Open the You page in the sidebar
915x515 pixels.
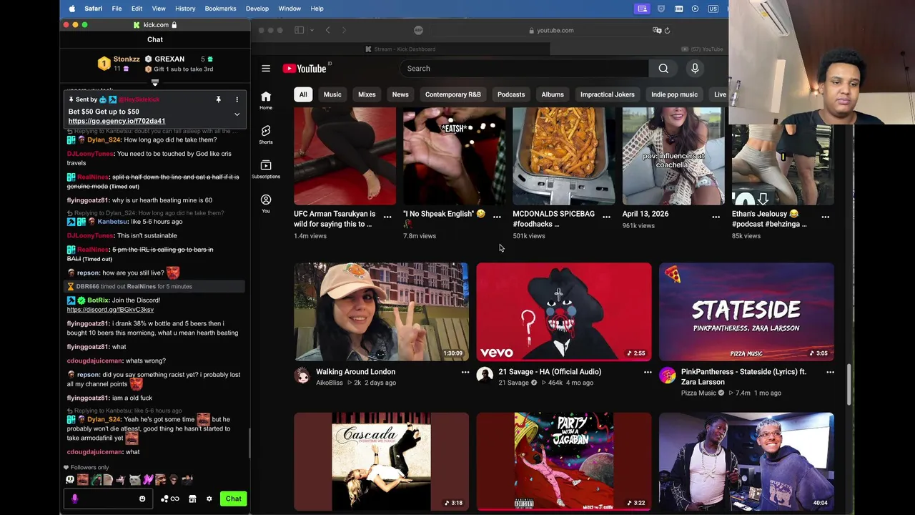[x=266, y=203]
